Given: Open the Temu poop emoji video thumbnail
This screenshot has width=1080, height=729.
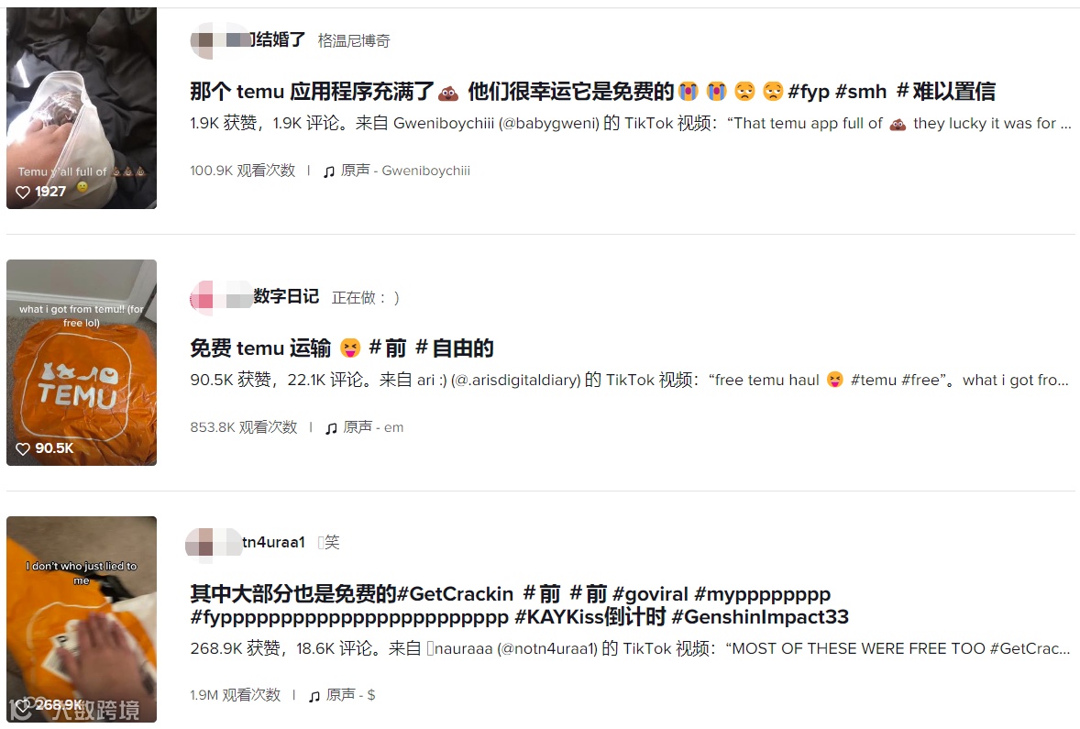Looking at the screenshot, I should click(82, 107).
